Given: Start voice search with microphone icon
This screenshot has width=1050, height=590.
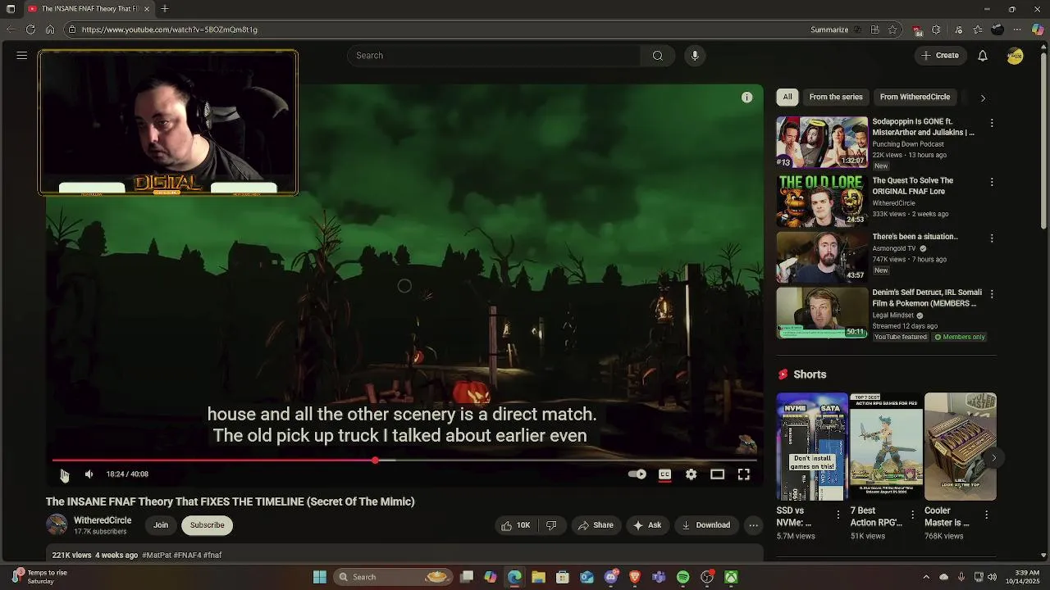Looking at the screenshot, I should click(695, 56).
